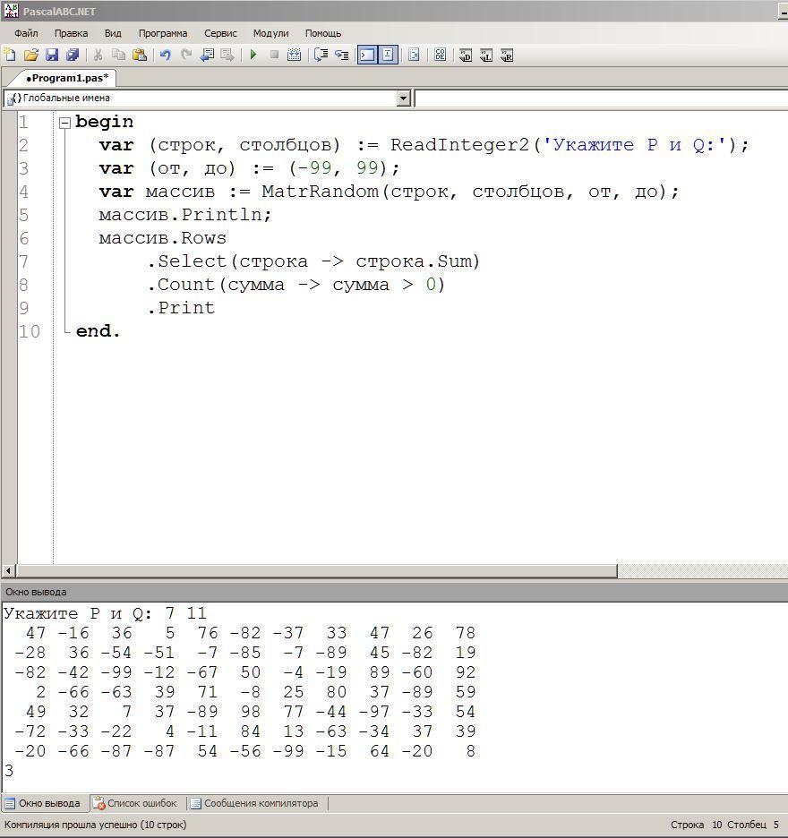This screenshot has height=838, width=788.
Task: Save all files with the stacked diskettes icon
Action: 73,55
